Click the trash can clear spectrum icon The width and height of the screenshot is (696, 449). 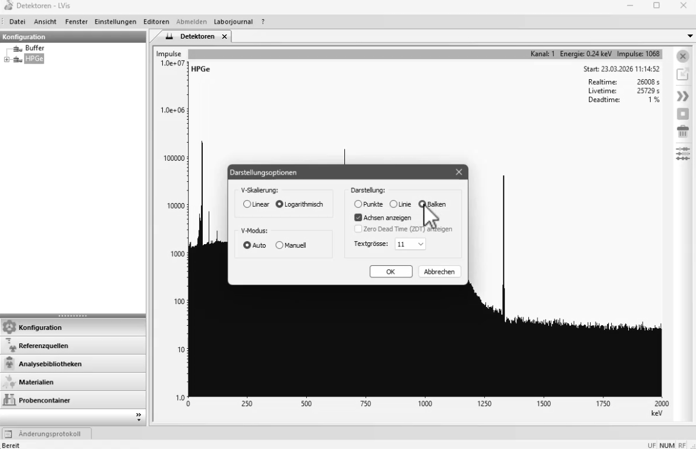(x=683, y=132)
